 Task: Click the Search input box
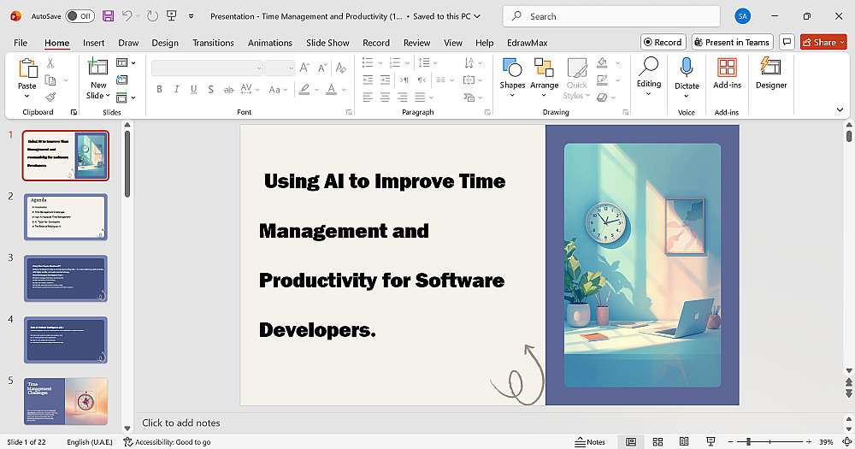tap(610, 16)
